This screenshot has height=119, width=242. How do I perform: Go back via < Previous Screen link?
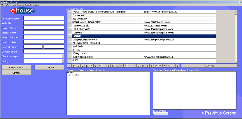tap(219, 113)
